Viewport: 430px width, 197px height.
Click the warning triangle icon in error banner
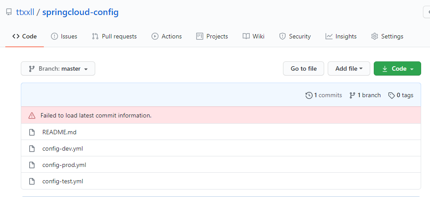32,115
